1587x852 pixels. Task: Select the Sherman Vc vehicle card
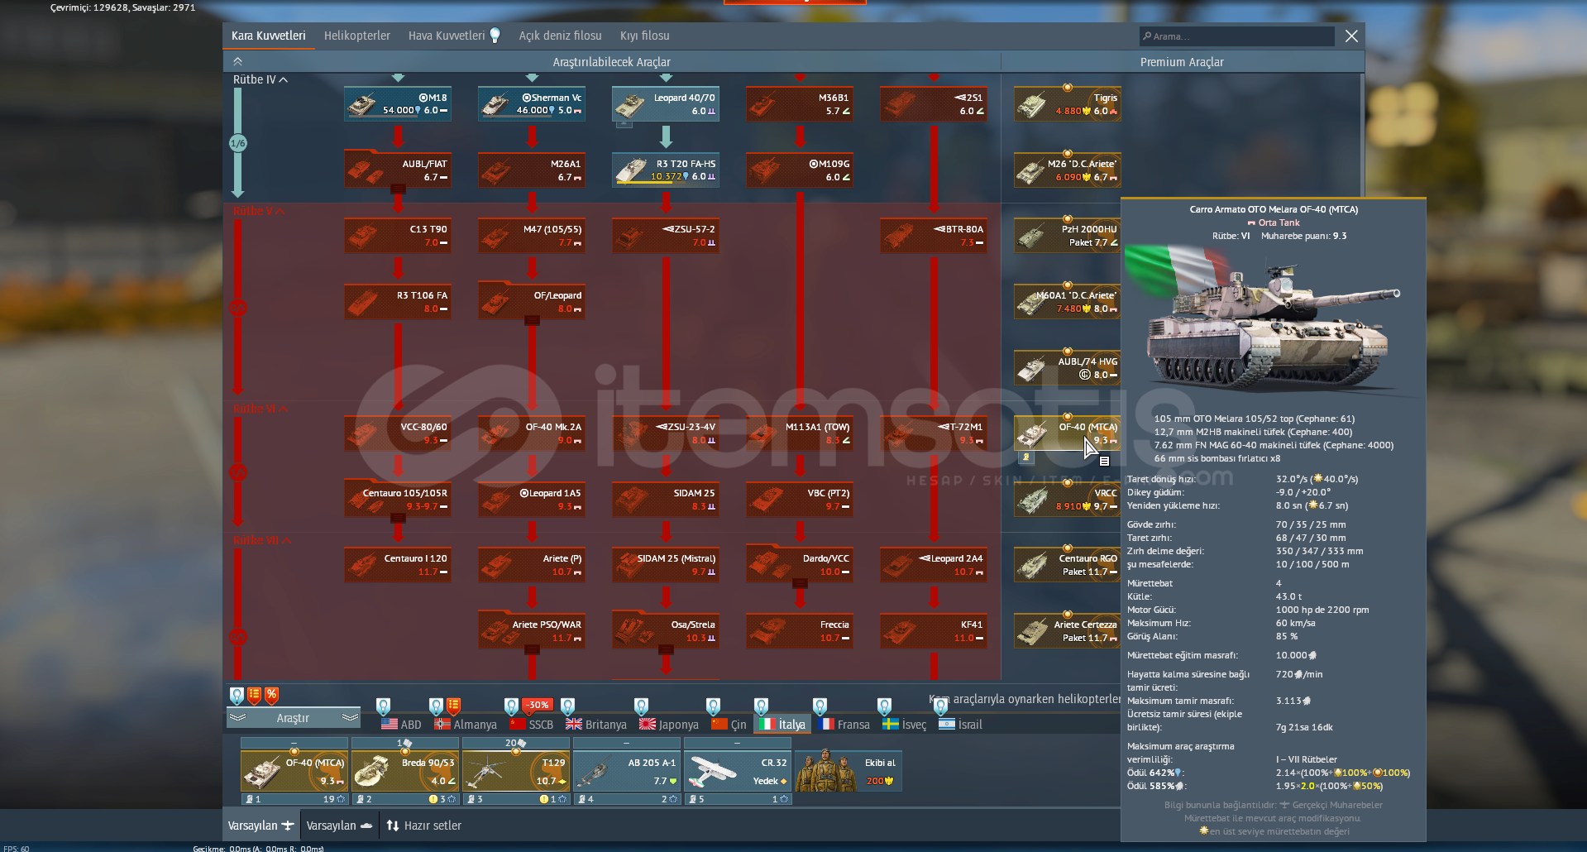coord(532,104)
